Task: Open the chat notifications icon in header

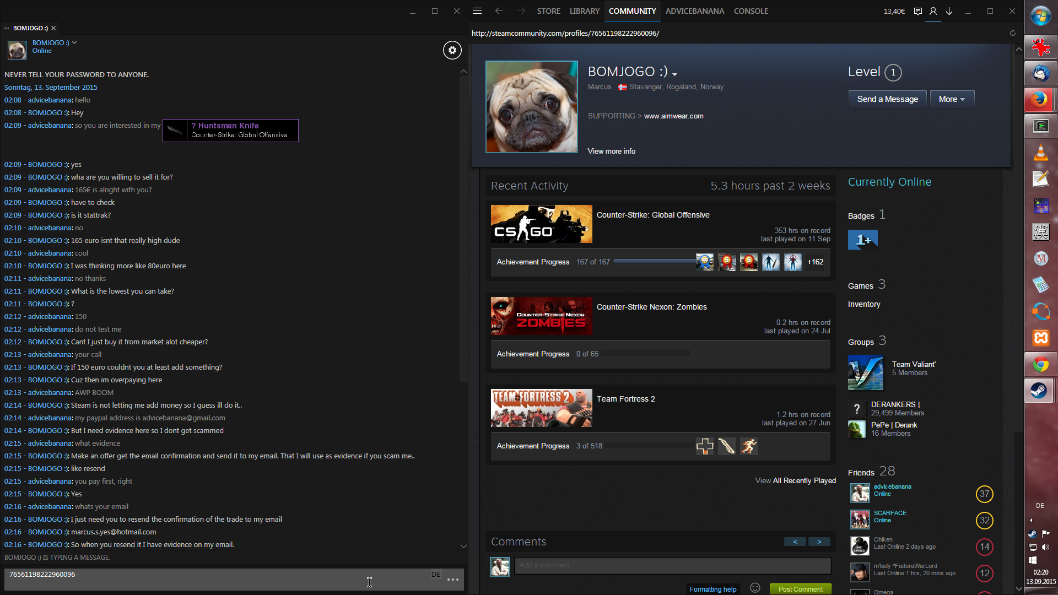Action: 917,11
